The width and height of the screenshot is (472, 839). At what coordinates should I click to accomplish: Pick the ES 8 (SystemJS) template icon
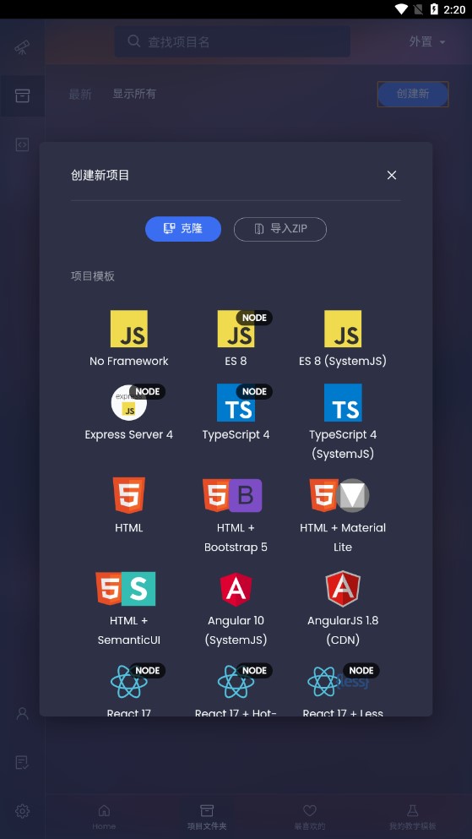coord(343,329)
